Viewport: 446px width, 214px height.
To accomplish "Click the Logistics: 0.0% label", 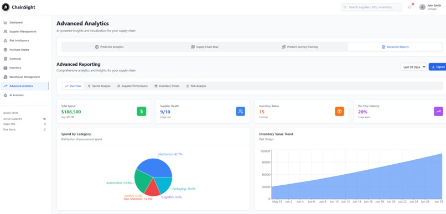I will [x=172, y=197].
